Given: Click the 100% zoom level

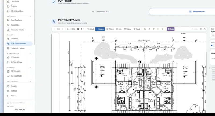Looking at the screenshot, I should [73, 29].
